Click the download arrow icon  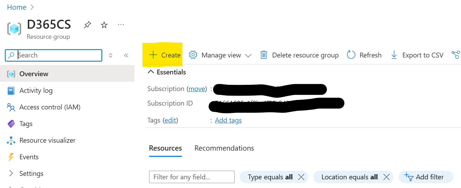[x=394, y=55]
